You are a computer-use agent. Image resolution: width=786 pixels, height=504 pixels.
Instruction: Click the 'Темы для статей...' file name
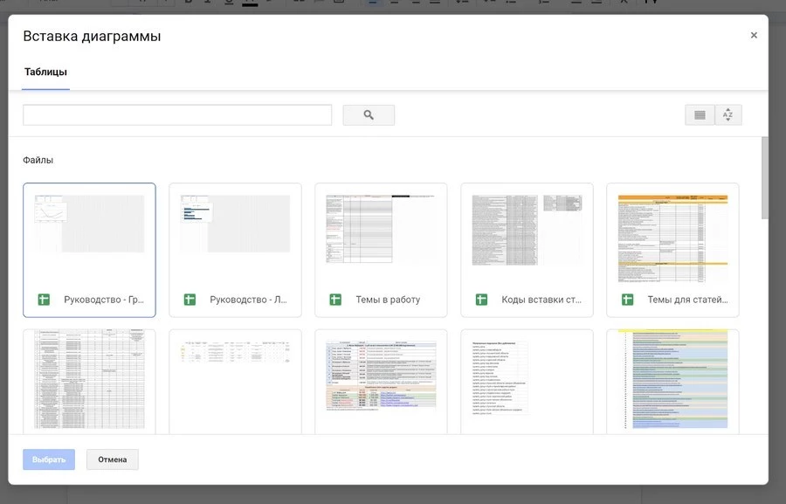pos(688,300)
